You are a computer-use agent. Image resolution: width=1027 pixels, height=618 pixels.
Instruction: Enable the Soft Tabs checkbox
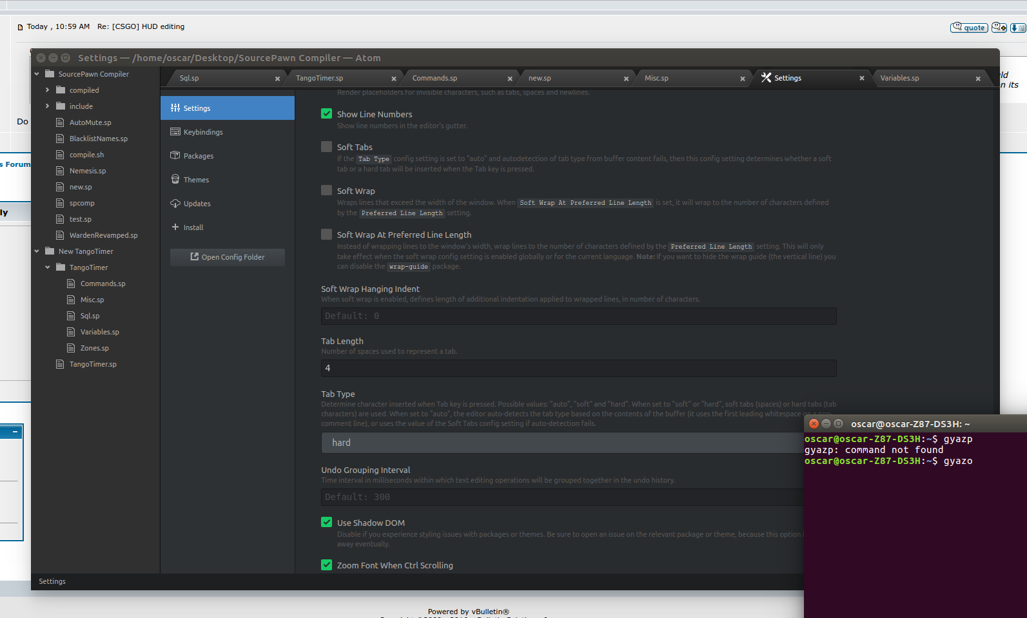coord(327,146)
